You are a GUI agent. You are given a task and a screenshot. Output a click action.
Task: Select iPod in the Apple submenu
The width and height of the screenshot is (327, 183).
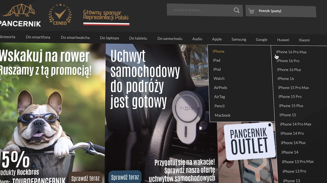(x=217, y=69)
